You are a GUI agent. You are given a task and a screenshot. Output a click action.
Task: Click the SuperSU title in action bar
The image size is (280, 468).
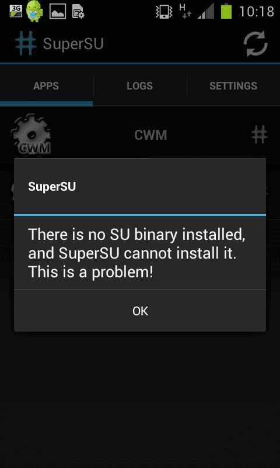(x=73, y=44)
